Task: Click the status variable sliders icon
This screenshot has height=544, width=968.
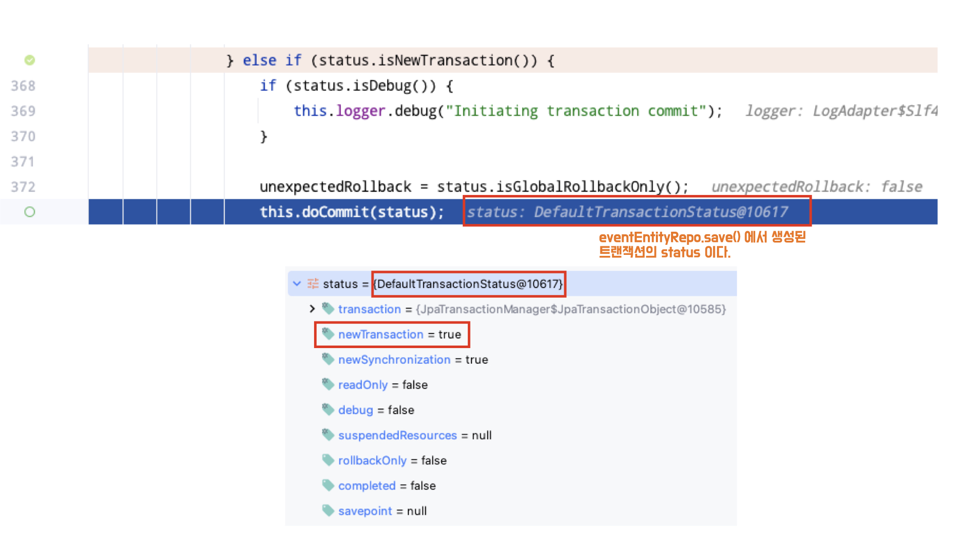Action: [313, 284]
